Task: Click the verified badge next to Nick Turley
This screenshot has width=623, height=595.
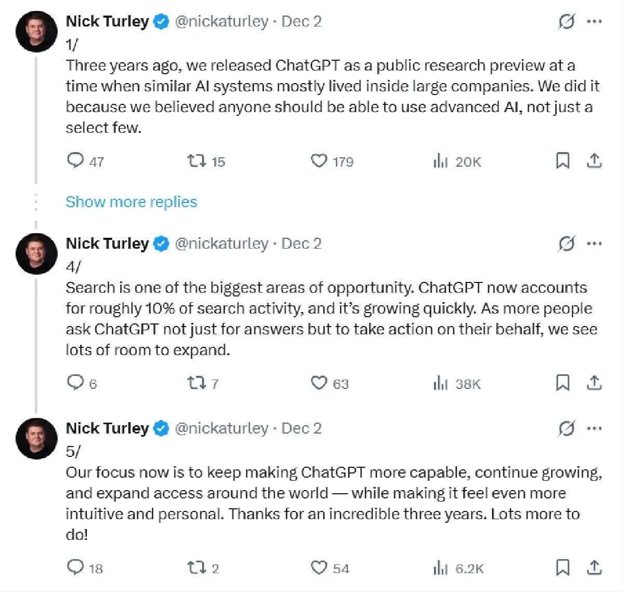Action: tap(161, 21)
